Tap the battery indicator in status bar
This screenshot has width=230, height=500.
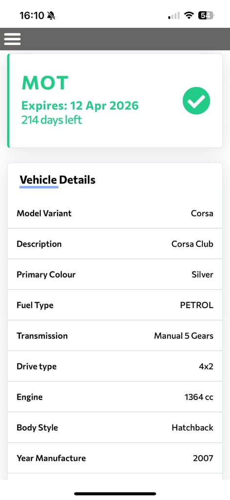(206, 15)
